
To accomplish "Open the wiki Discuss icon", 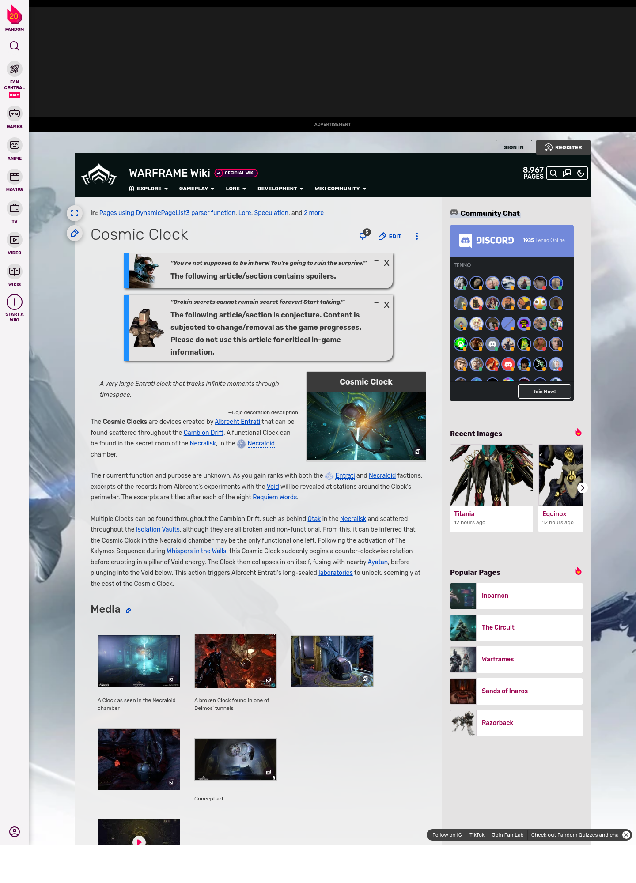I will coord(567,173).
